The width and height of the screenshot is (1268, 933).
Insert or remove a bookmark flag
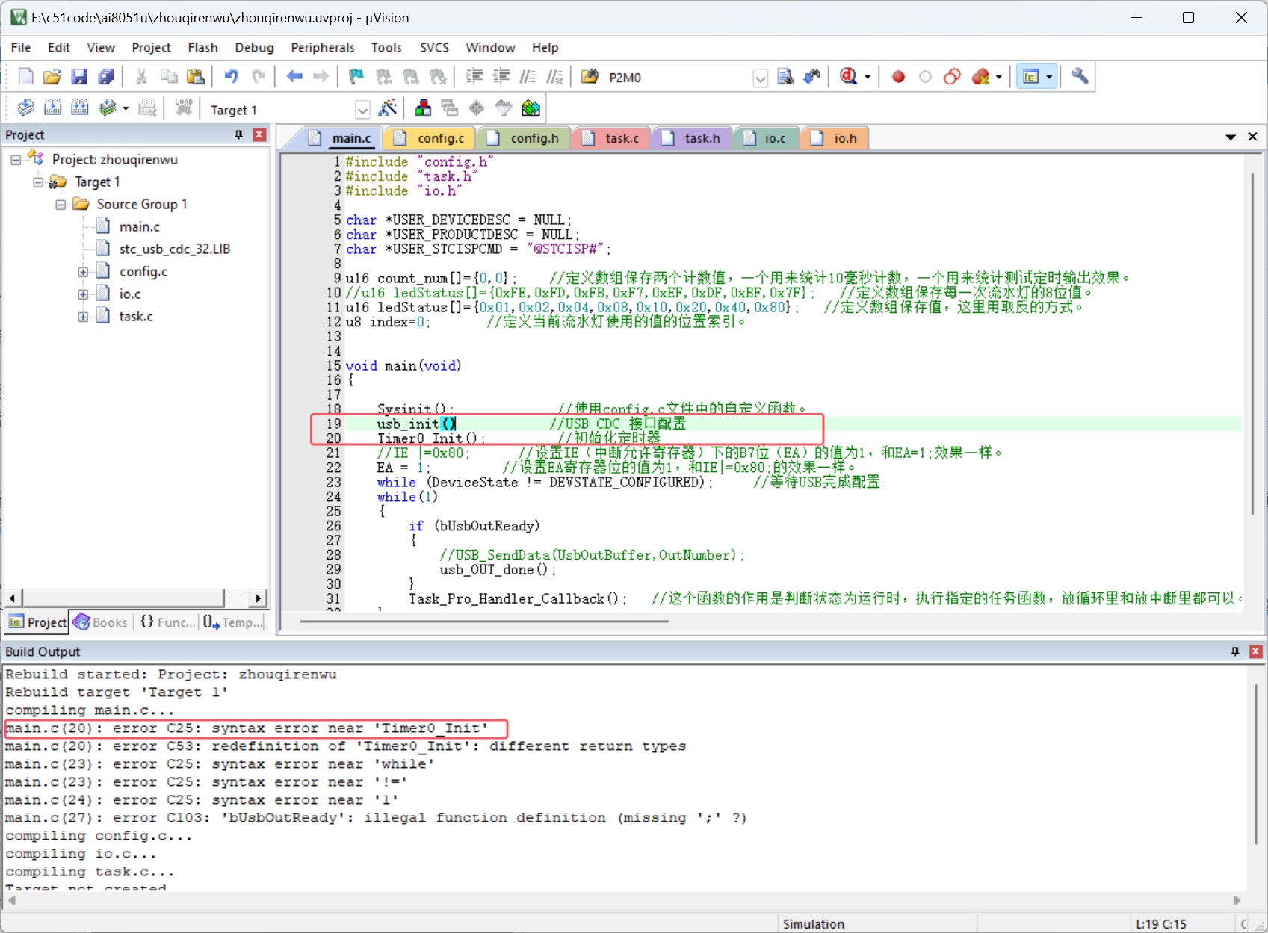point(356,77)
